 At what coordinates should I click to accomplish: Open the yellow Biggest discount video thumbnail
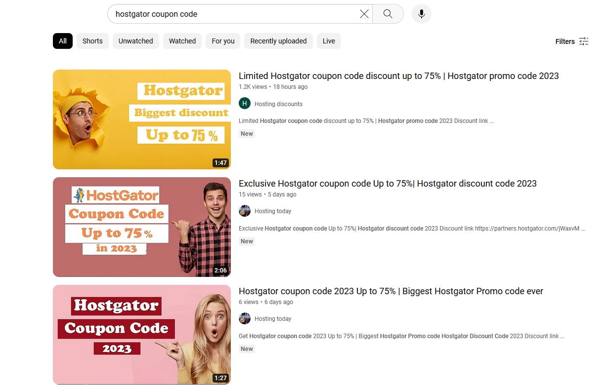142,119
